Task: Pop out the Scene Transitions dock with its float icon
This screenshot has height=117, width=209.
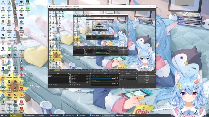Action: click(x=137, y=73)
